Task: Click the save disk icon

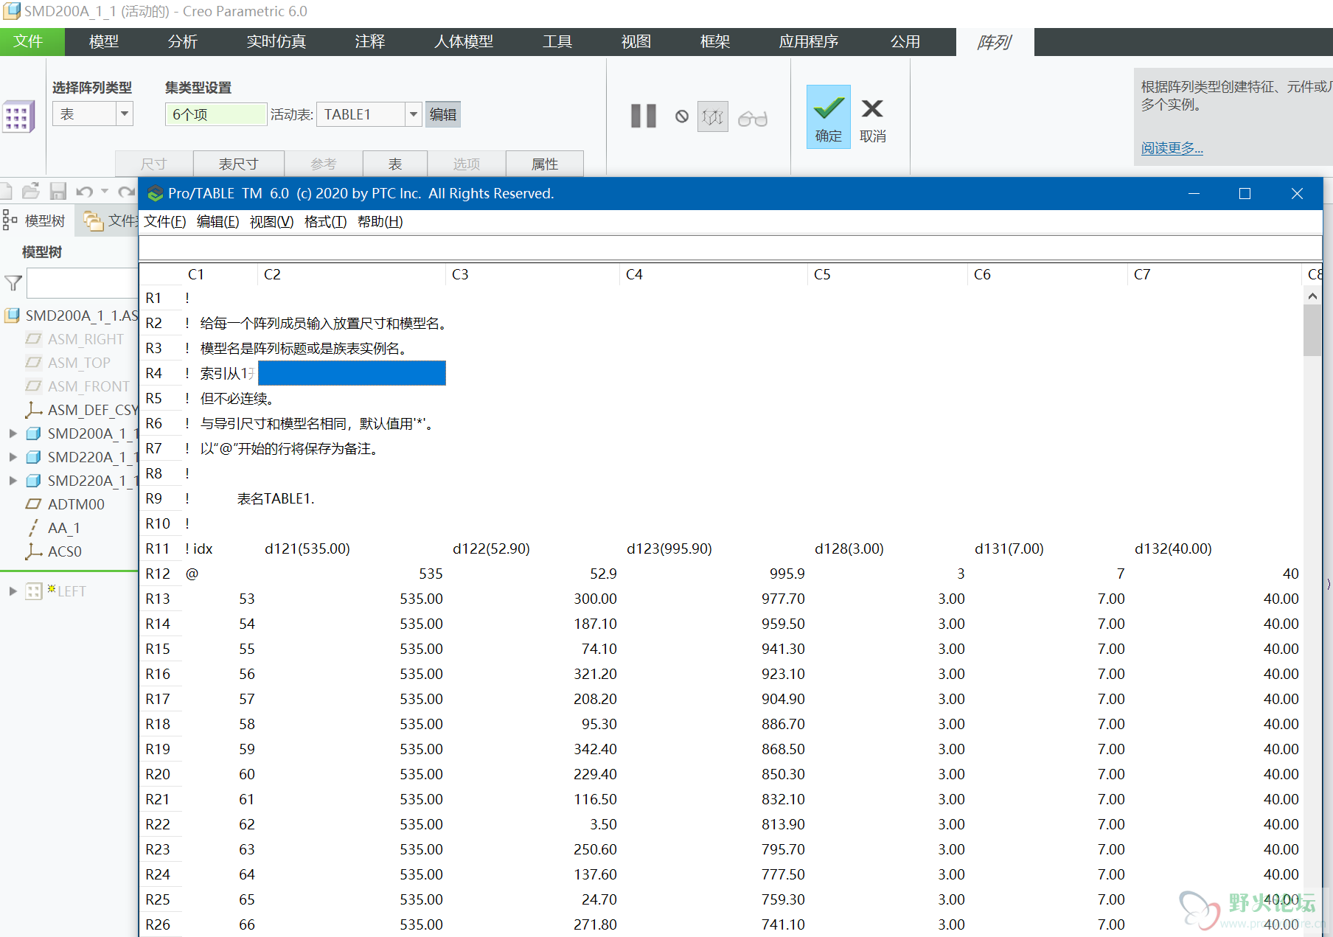Action: pos(58,192)
